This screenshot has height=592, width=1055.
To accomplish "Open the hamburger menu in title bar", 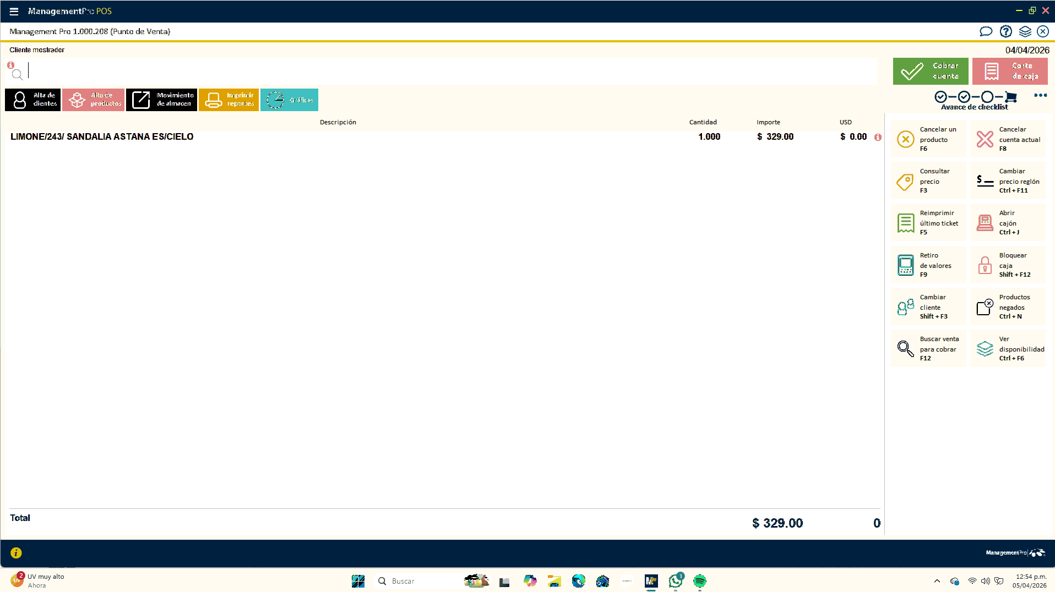I will [x=14, y=11].
